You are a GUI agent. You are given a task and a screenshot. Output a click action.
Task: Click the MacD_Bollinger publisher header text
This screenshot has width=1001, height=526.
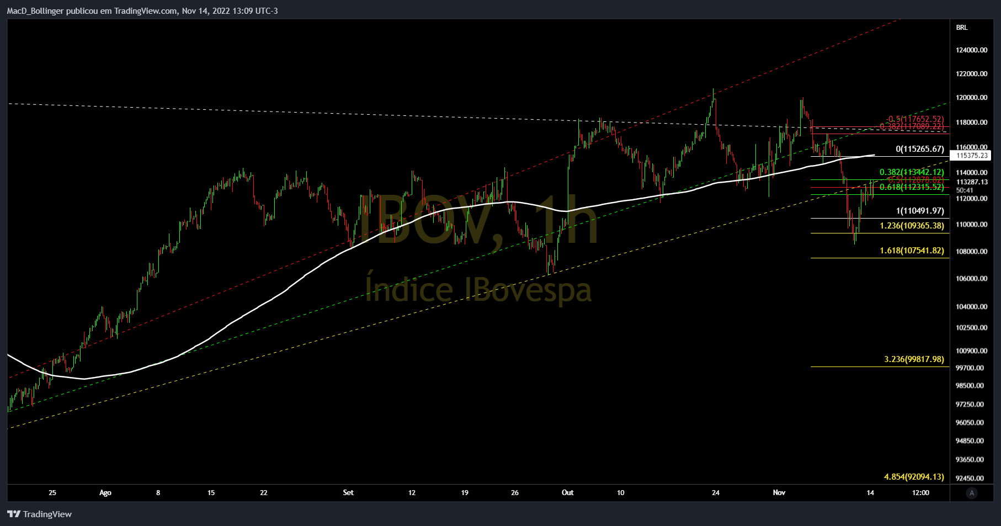(142, 11)
